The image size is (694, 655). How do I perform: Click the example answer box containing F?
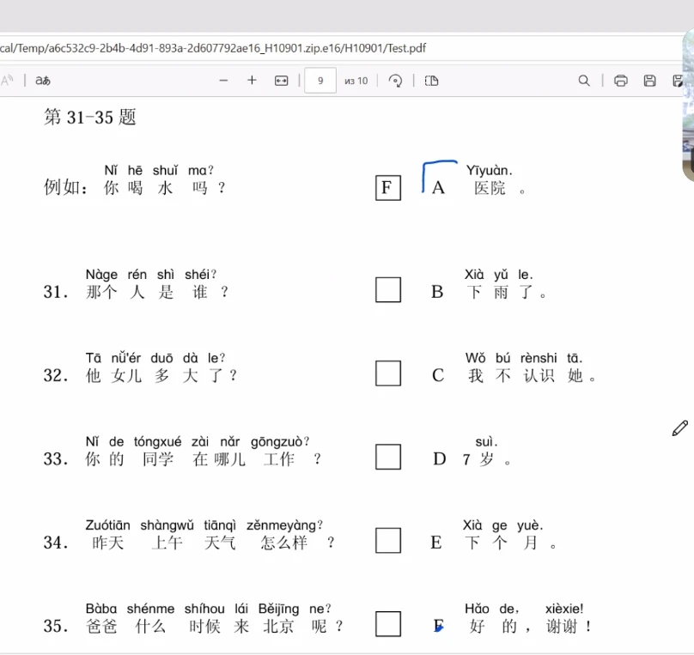click(x=388, y=187)
